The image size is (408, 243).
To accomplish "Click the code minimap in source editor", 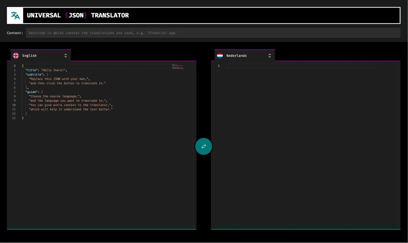I will tap(178, 67).
